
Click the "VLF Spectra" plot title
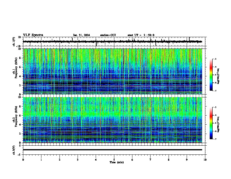33,35
